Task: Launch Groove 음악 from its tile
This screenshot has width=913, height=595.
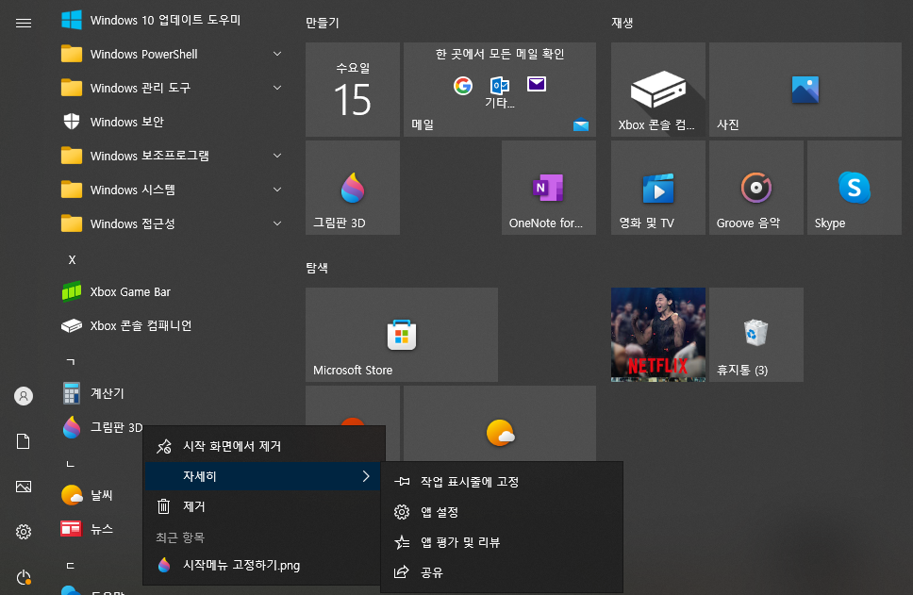Action: (x=755, y=187)
